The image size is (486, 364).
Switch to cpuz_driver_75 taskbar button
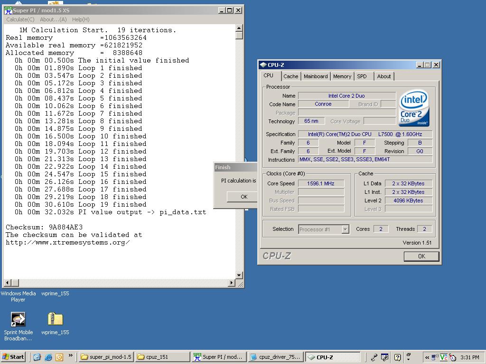[276, 357]
